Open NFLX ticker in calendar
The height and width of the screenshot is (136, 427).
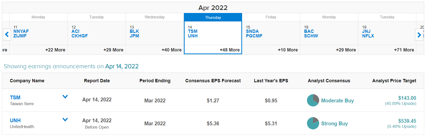[x=368, y=36]
